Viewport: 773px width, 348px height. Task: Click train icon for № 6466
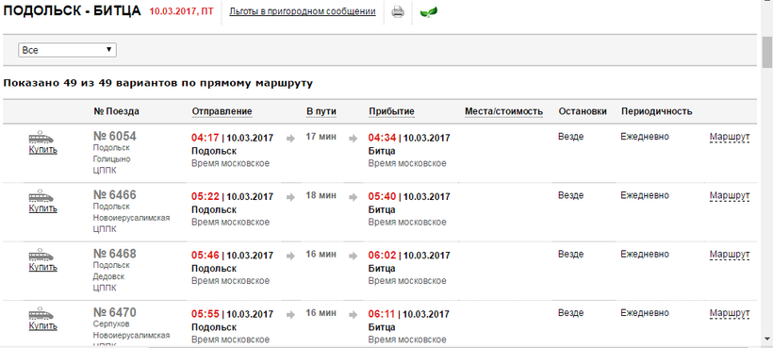pos(41,197)
